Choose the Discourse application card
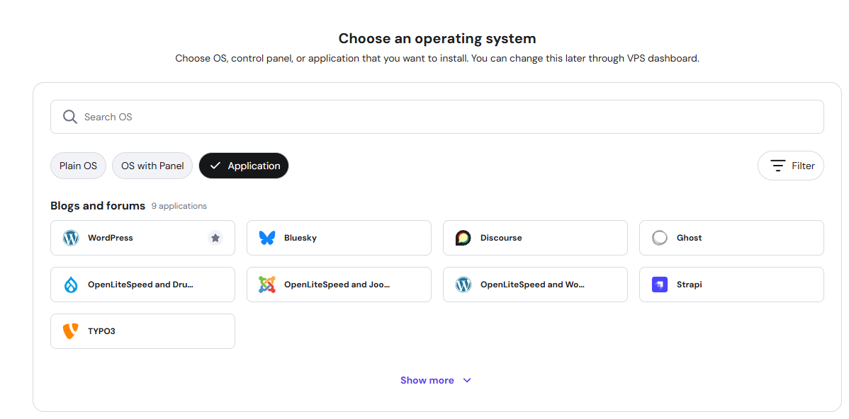This screenshot has height=419, width=849. [x=535, y=238]
